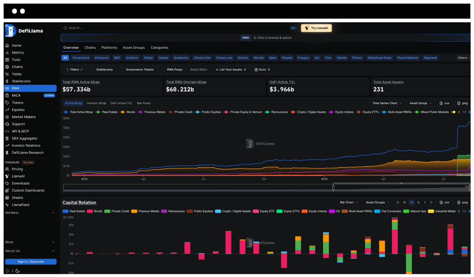Toggle Public Equities series in time chart legend
The height and width of the screenshot is (277, 474).
tap(208, 112)
